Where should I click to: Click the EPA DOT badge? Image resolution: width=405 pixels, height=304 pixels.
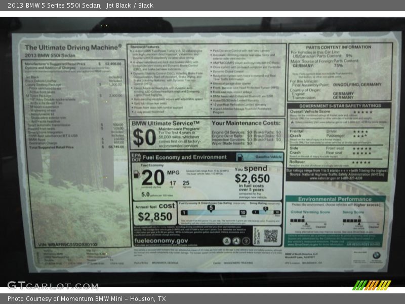(x=136, y=157)
